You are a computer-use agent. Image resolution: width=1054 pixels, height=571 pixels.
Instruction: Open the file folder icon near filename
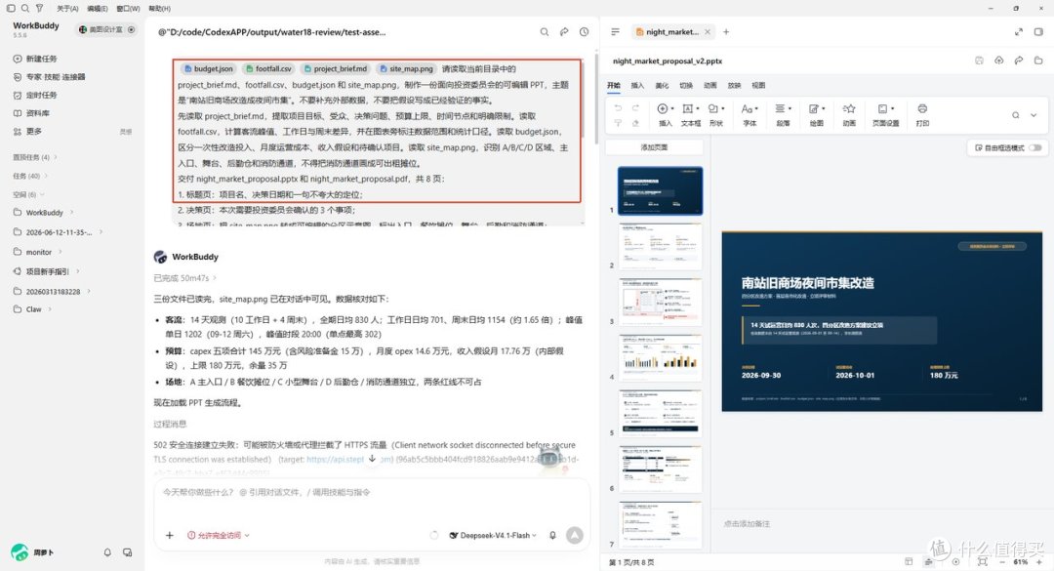click(1038, 61)
